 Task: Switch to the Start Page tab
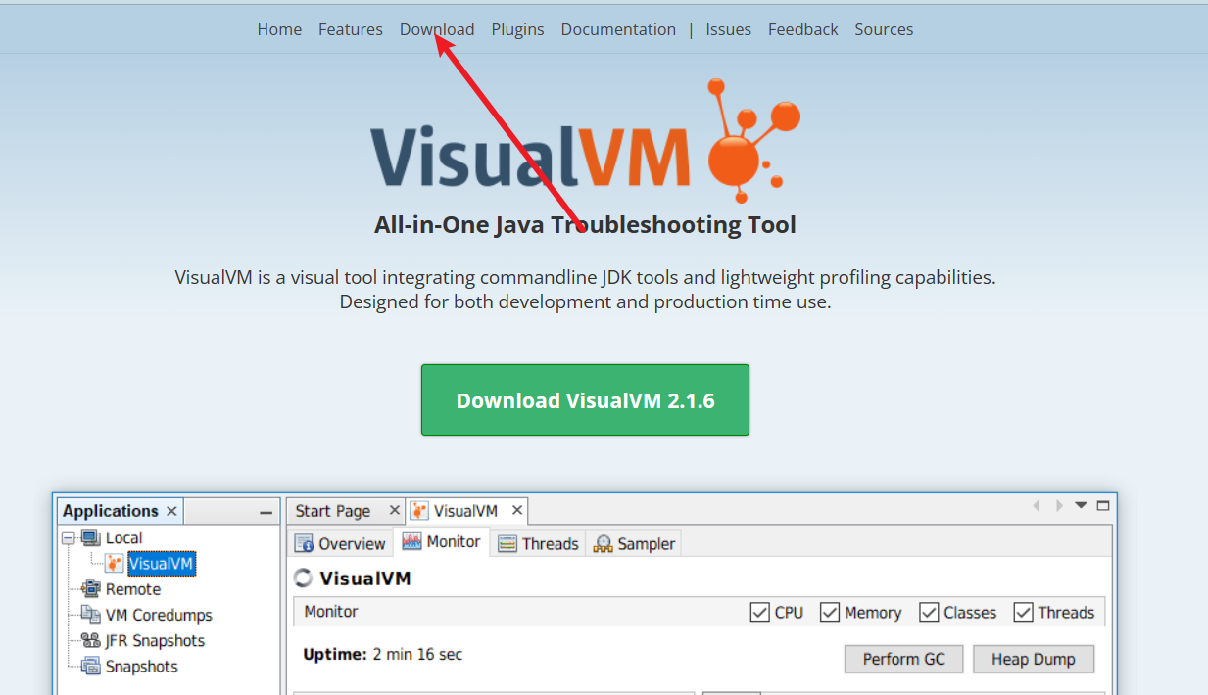[x=335, y=510]
